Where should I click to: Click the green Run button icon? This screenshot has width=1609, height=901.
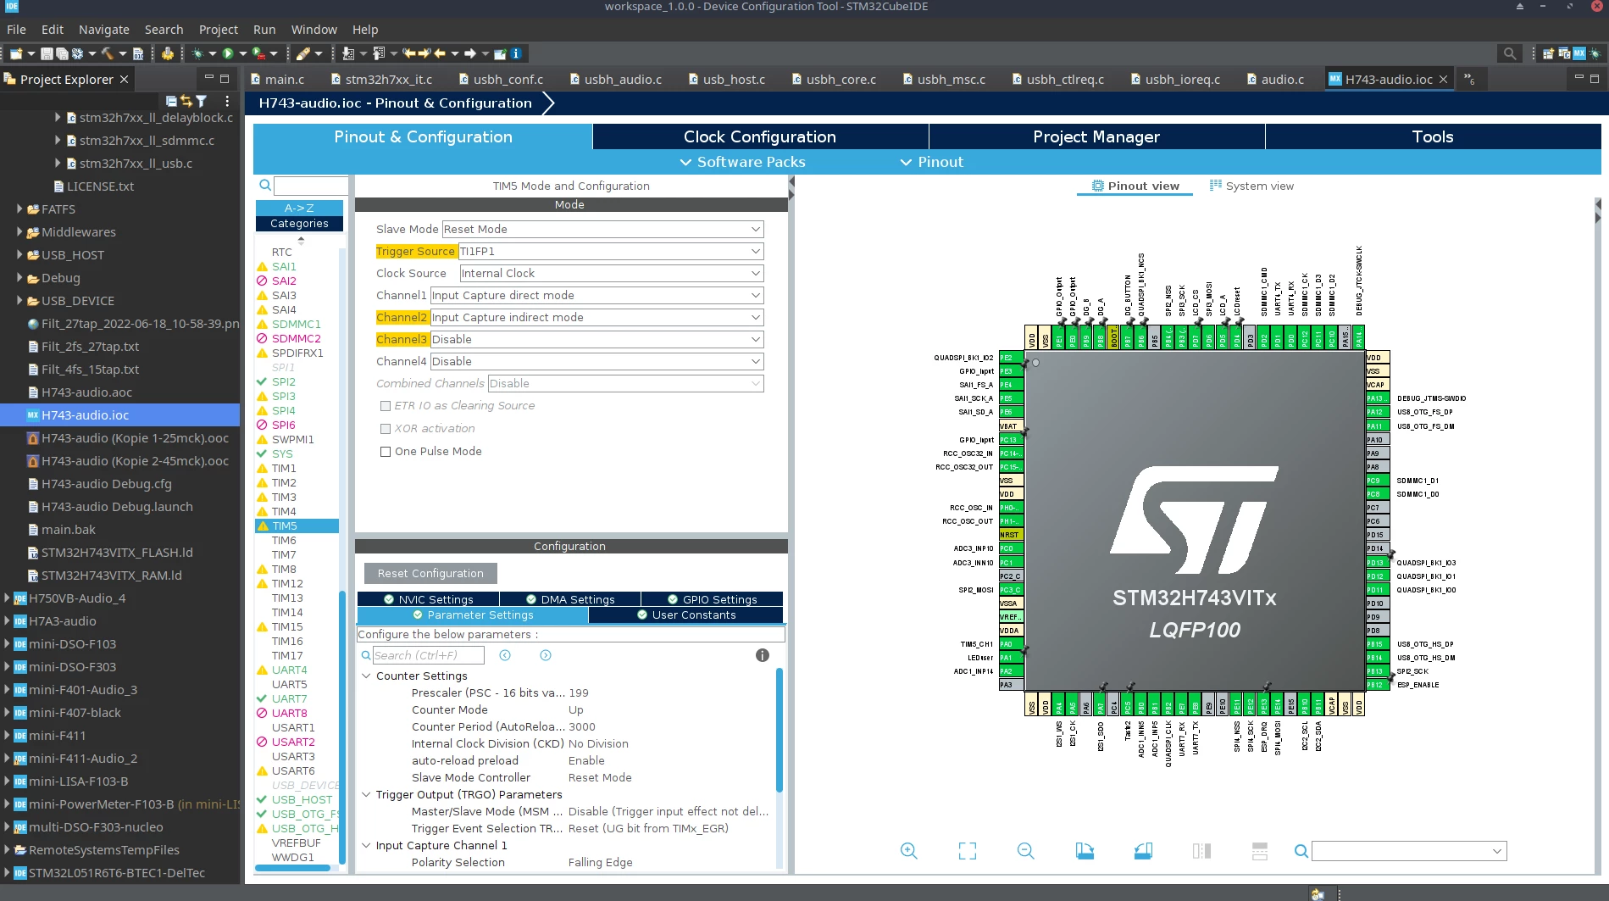[x=228, y=53]
